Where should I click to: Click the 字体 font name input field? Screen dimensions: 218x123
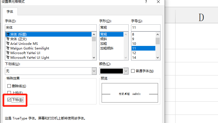coord(51,28)
